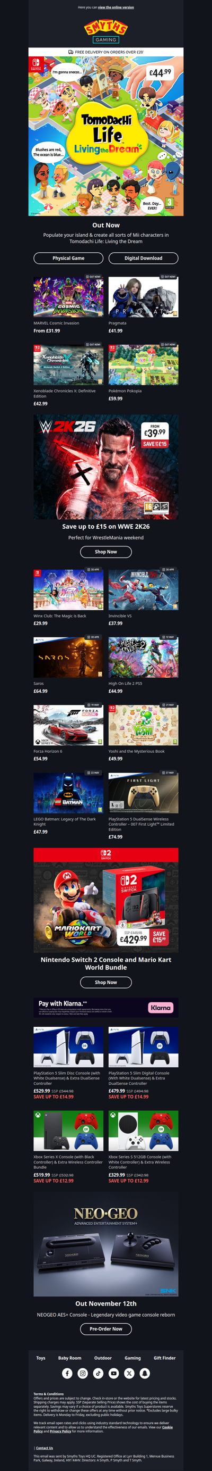The height and width of the screenshot is (1471, 212).
Task: Open the TikTok social icon
Action: click(99, 1373)
